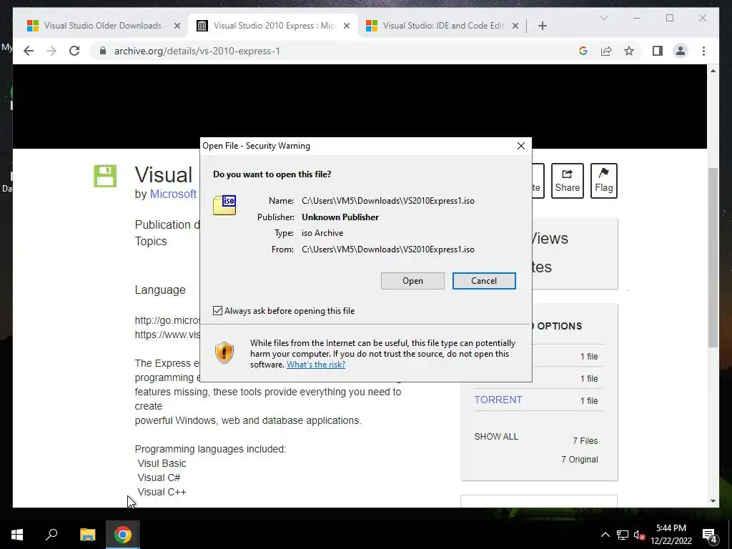732x549 pixels.
Task: Open the Microsoft author link
Action: click(x=173, y=194)
